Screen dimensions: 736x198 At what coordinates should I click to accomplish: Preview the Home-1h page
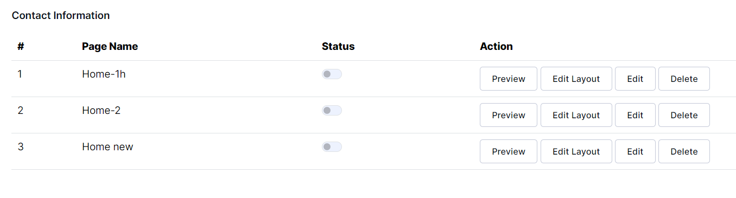click(509, 79)
